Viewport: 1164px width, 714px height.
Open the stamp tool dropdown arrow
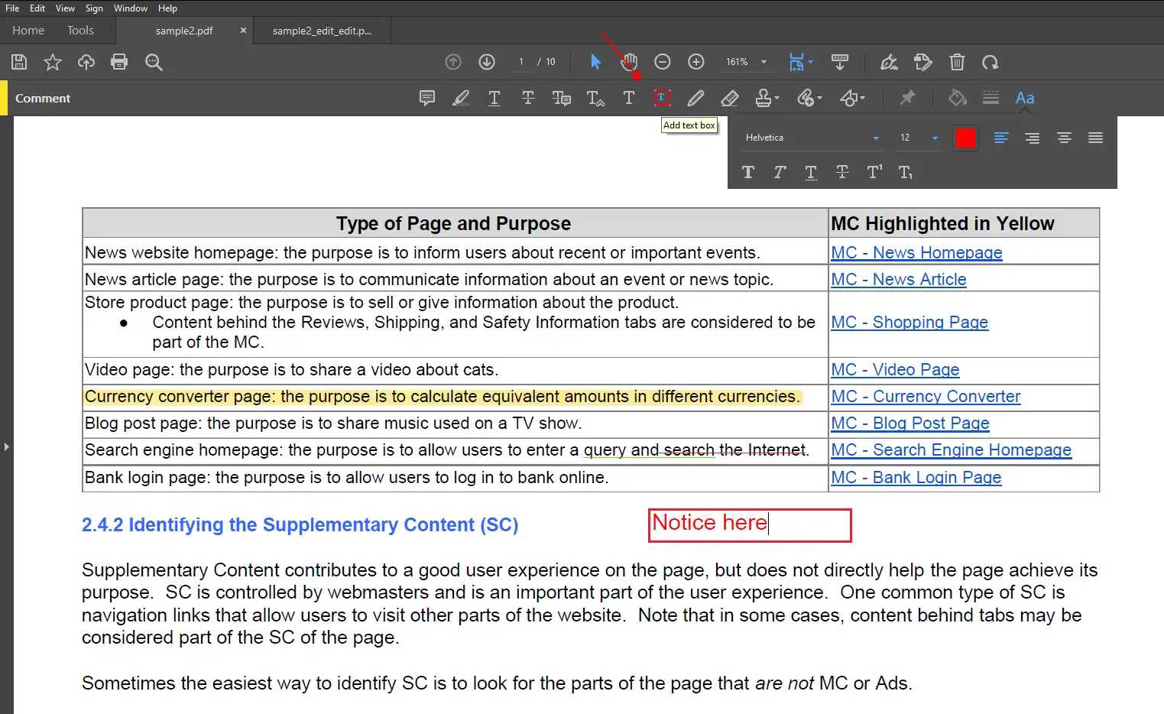(777, 98)
